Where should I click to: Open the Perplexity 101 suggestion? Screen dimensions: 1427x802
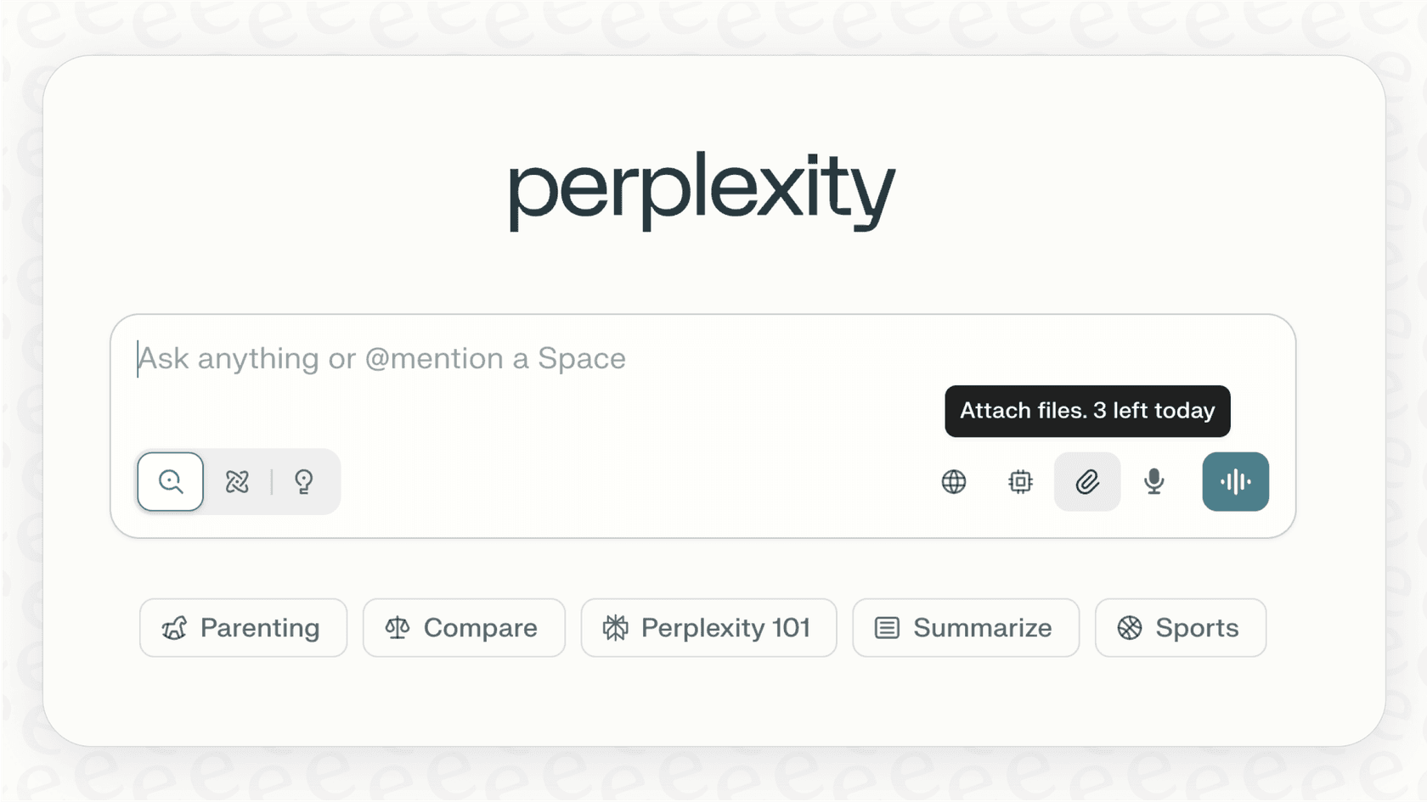[x=708, y=628]
